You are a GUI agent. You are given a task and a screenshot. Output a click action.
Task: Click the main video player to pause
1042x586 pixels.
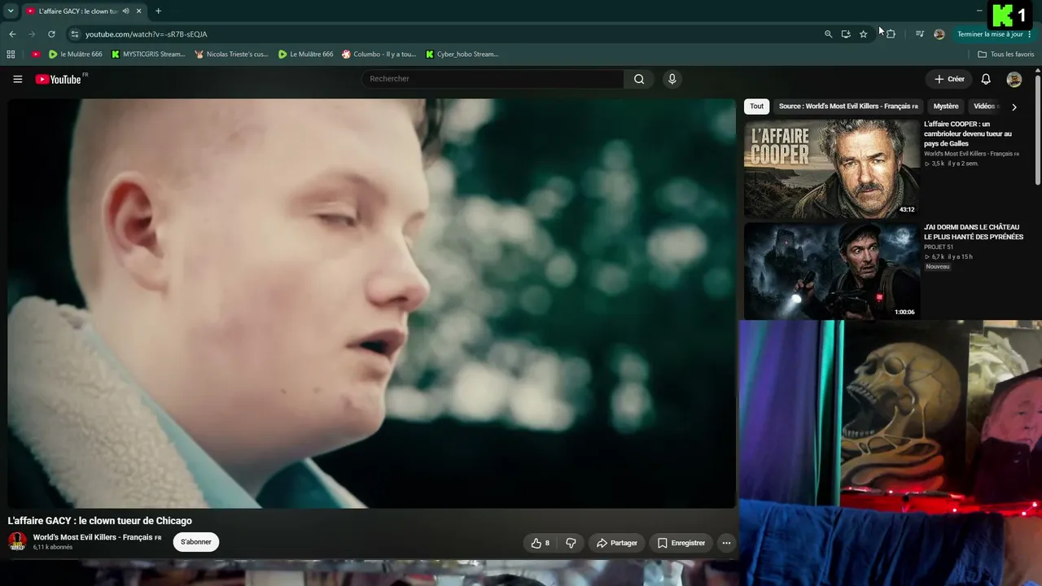click(372, 304)
